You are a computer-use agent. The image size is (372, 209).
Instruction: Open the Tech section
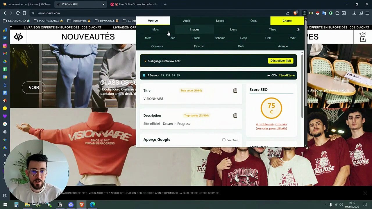point(172,38)
